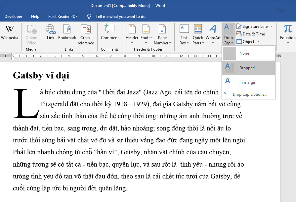The width and height of the screenshot is (296, 202).
Task: Click the left indent marker on ruler
Action: click(x=13, y=59)
